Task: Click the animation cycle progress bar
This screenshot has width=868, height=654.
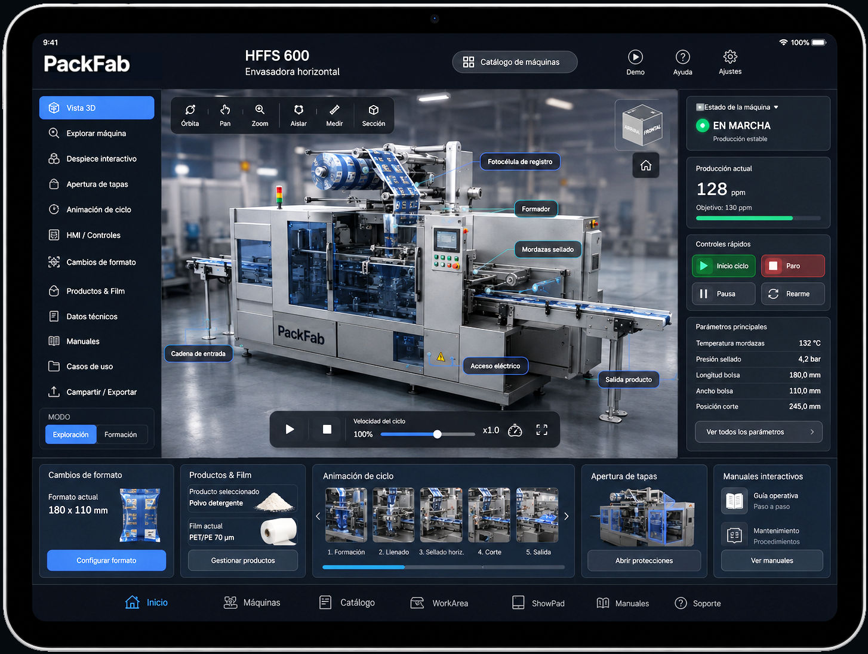Action: click(x=444, y=567)
